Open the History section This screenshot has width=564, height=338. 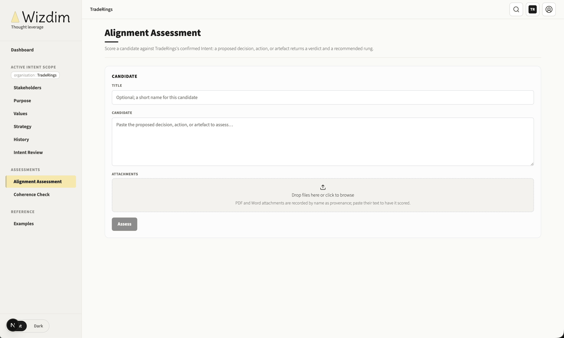21,139
